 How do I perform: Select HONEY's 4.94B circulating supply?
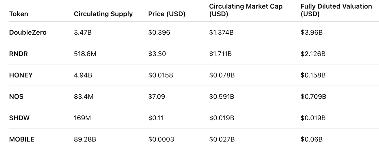coord(83,75)
